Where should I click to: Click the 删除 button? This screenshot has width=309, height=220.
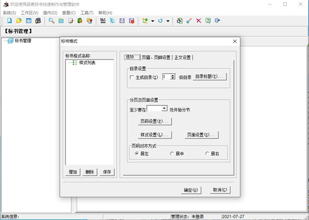coord(90,172)
